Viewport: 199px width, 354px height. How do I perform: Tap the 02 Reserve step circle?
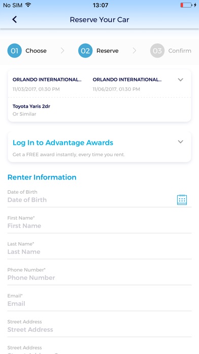[85, 51]
